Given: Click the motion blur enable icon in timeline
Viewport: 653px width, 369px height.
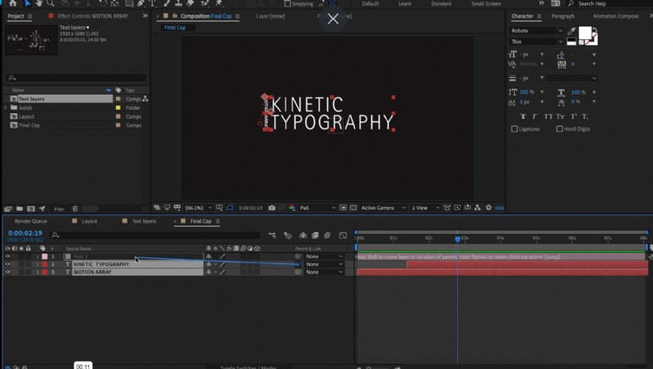Looking at the screenshot, I should [x=327, y=235].
